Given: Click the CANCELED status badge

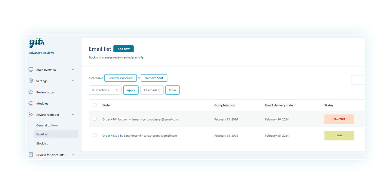Looking at the screenshot, I should pos(339,119).
